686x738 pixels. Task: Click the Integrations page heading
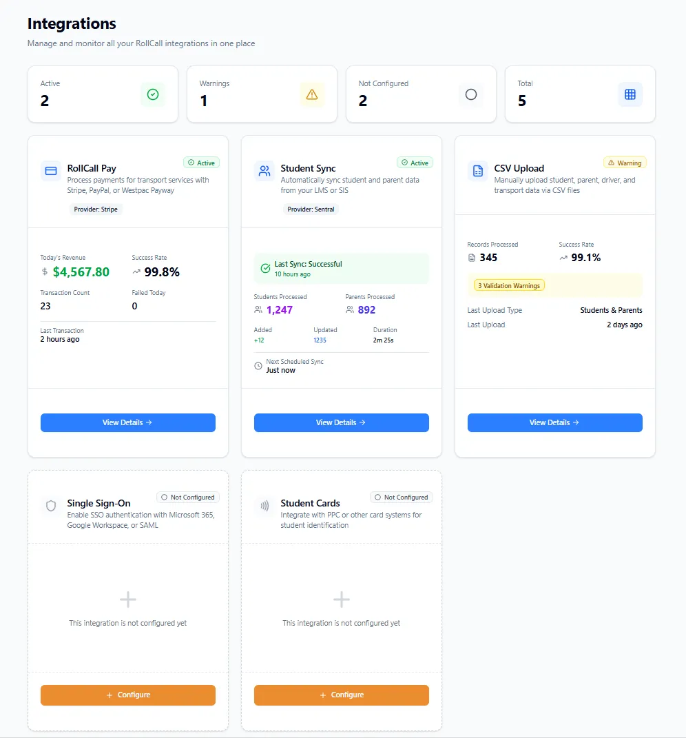pyautogui.click(x=72, y=23)
